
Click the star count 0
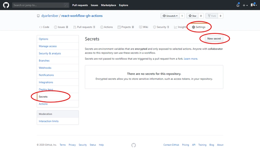[x=201, y=16]
